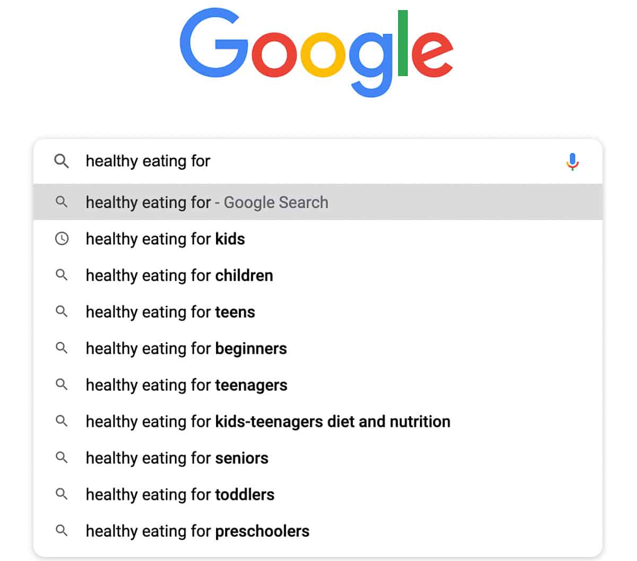Select the suggestion 'healthy eating for seniors'
The image size is (637, 561).
click(x=177, y=458)
